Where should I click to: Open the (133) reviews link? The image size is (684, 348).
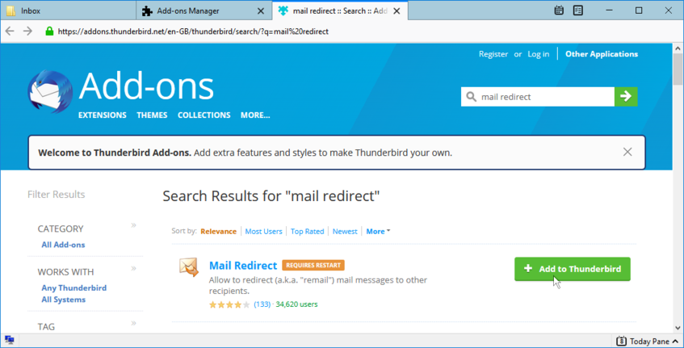pos(262,304)
